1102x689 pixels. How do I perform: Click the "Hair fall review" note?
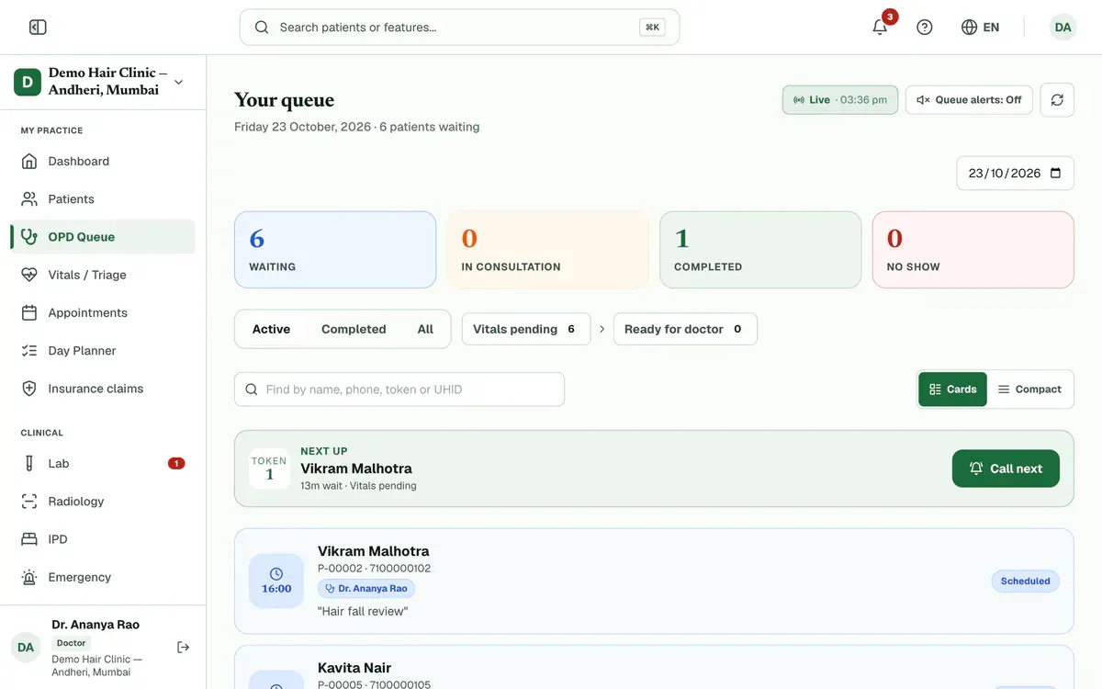pos(363,611)
